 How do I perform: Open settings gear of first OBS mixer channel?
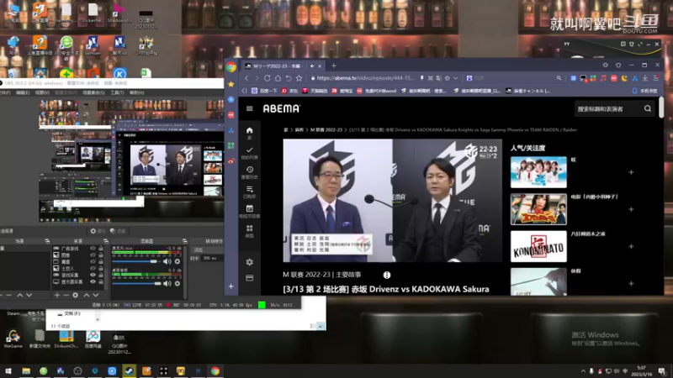click(178, 261)
